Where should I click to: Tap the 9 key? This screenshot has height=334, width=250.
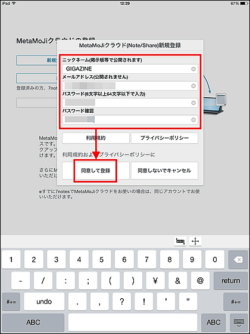[192, 259]
